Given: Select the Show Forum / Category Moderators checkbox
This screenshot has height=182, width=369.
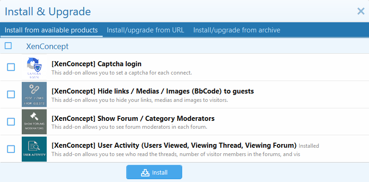Looking at the screenshot, I should [x=11, y=122].
